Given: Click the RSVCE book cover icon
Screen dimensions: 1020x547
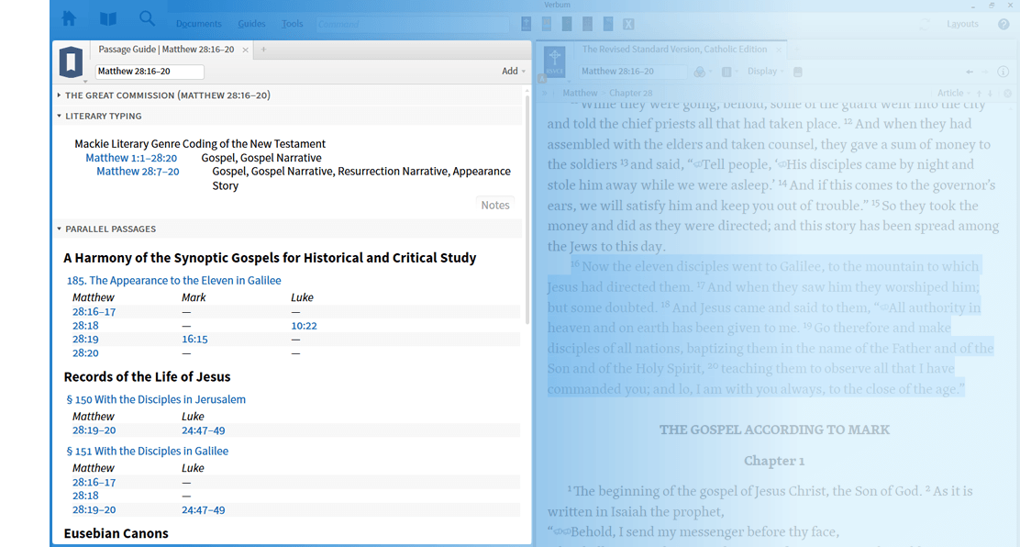Looking at the screenshot, I should coord(554,61).
